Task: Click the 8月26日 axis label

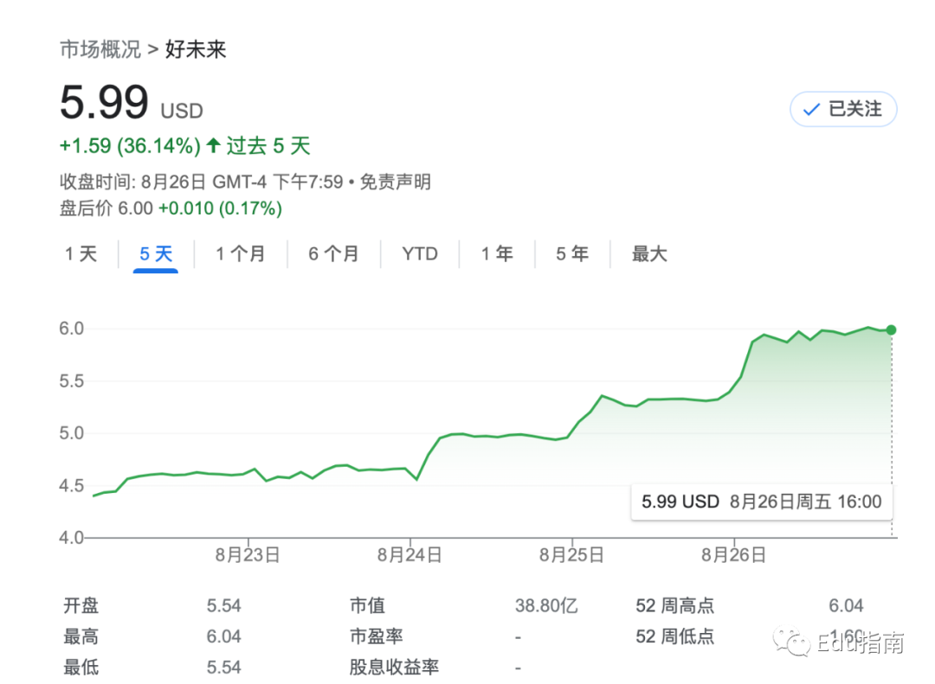Action: (733, 555)
